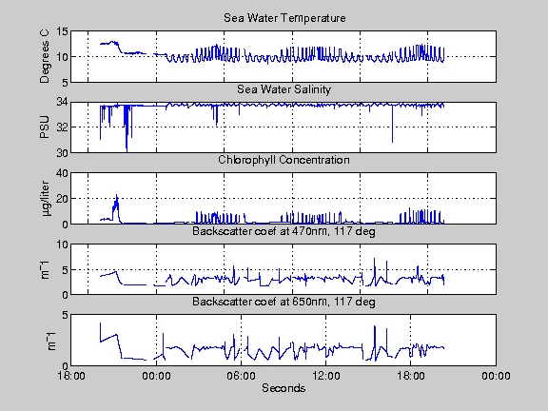Image resolution: width=548 pixels, height=411 pixels.
Task: Select the µg/liter y-axis label
Action: 46,198
